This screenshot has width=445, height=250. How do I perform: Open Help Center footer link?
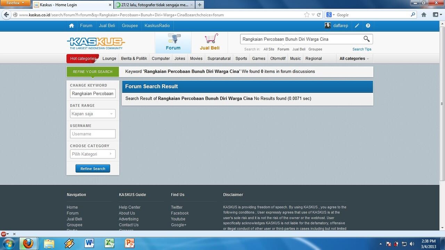tap(130, 207)
